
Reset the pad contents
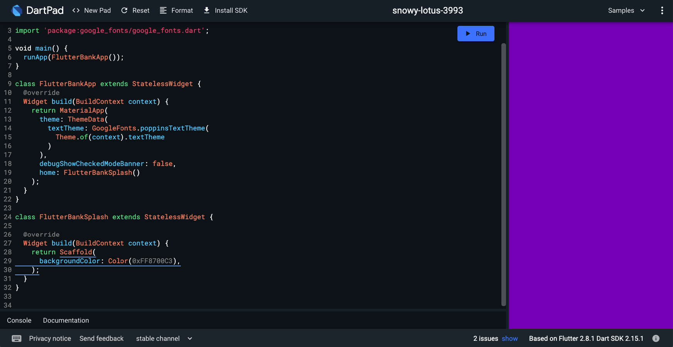(x=135, y=10)
